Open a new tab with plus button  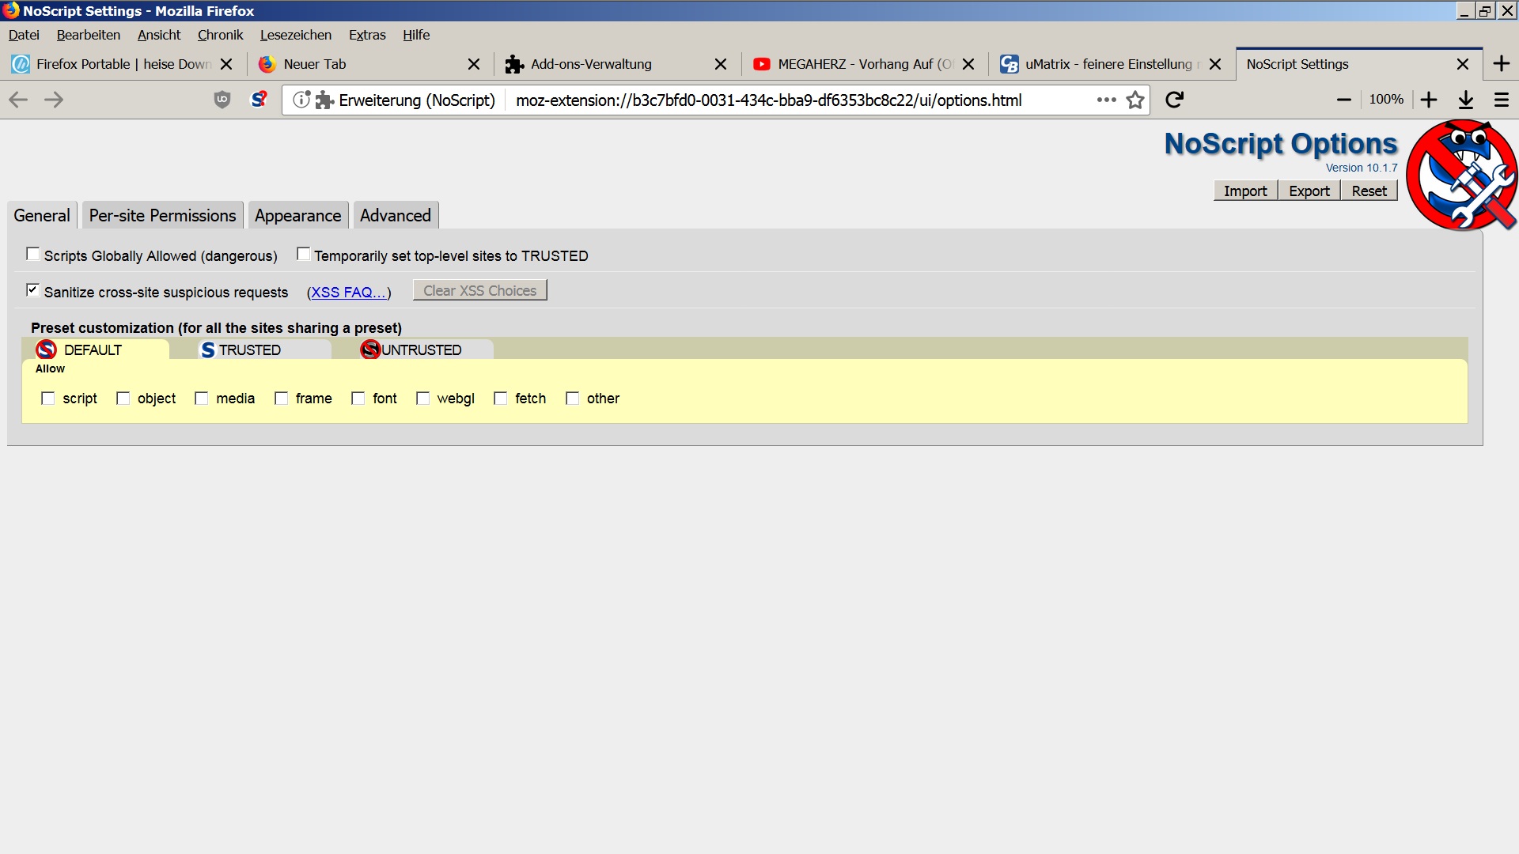tap(1502, 64)
